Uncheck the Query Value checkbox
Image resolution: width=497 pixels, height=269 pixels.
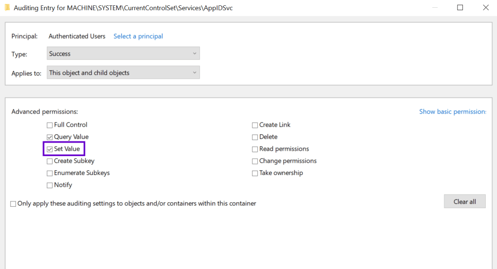(50, 137)
